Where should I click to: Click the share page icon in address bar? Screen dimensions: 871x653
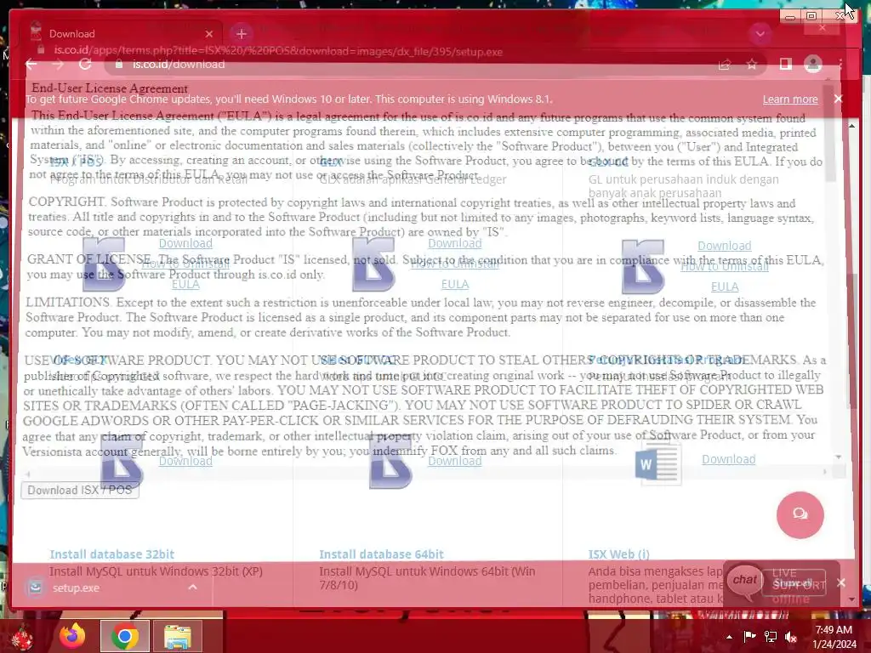pos(725,65)
